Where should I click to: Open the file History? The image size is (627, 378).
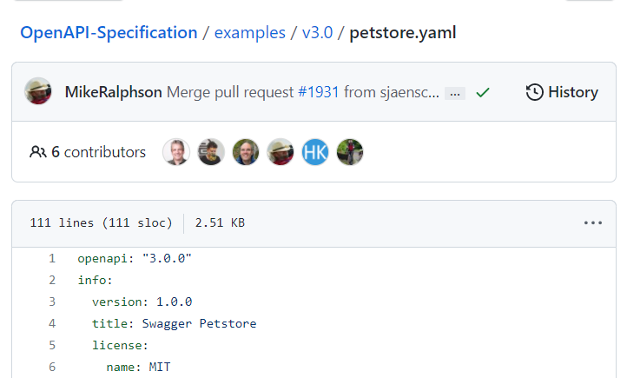(562, 92)
